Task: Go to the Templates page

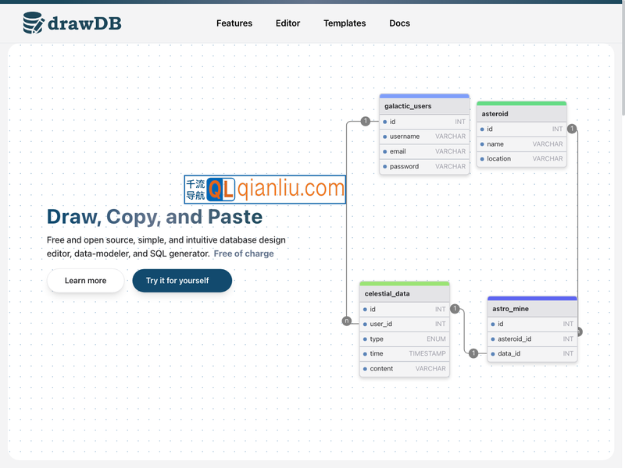Action: pyautogui.click(x=345, y=23)
